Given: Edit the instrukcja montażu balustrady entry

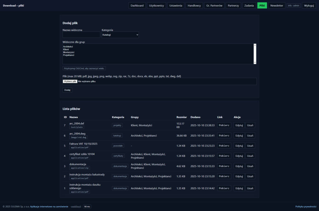Looking at the screenshot, I should point(239,176).
